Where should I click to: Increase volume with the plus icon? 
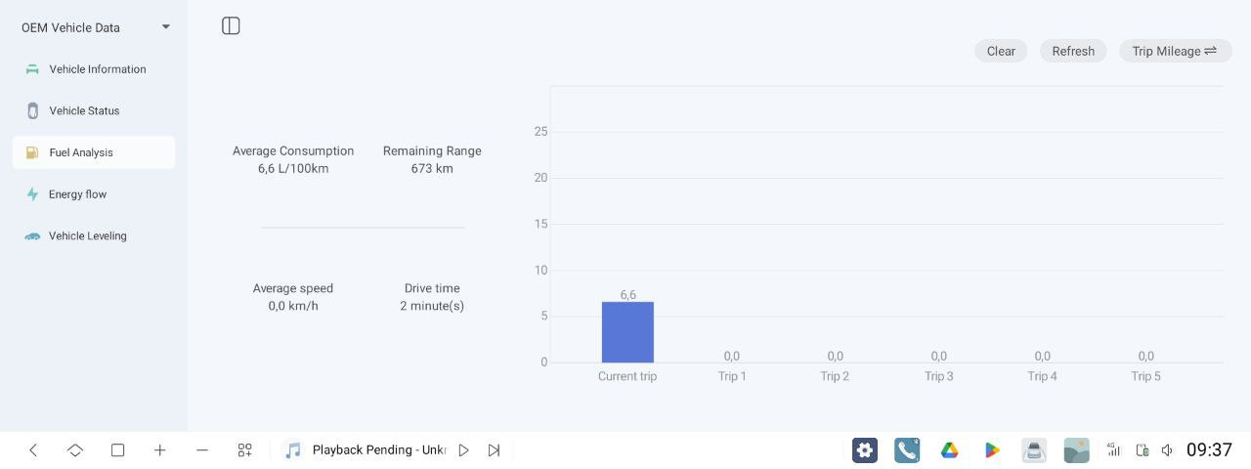[x=160, y=450]
